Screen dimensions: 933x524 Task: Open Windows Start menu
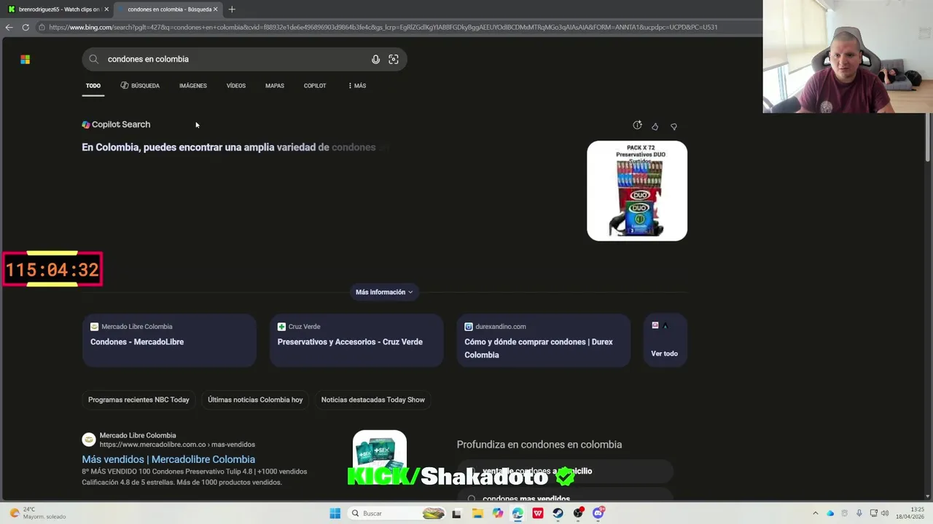pyautogui.click(x=335, y=513)
